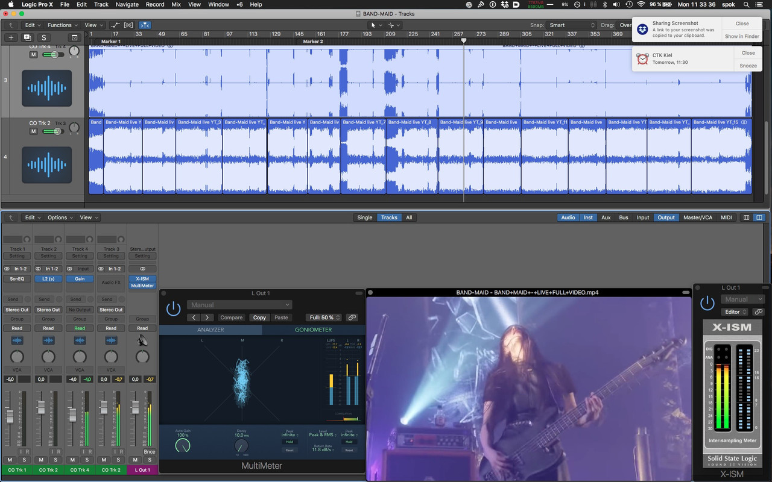772x482 pixels.
Task: Mute the CO Trk 4 track header
Action: [x=34, y=55]
